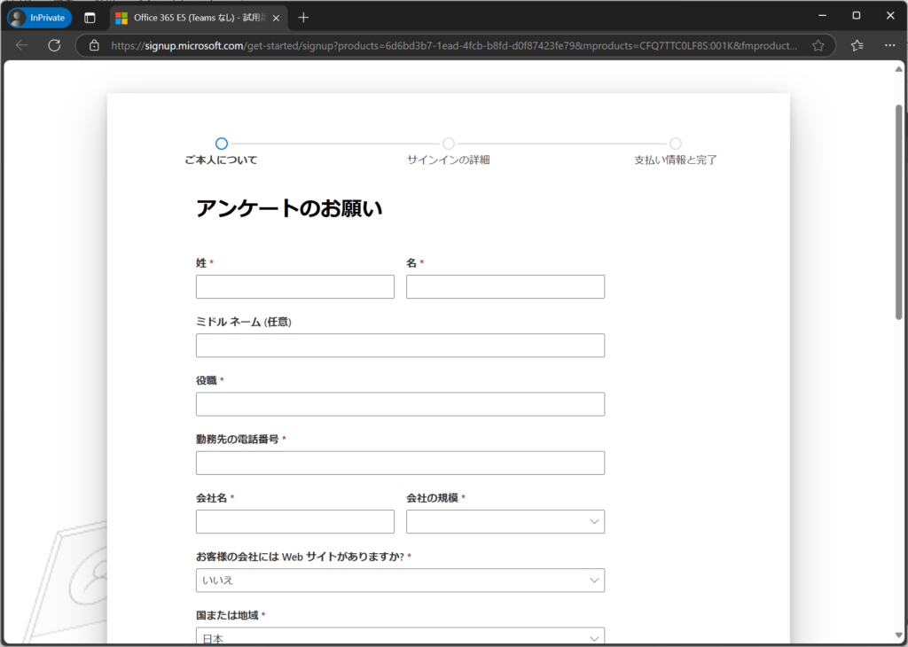Focus the 勤務先の電話番号 field
The width and height of the screenshot is (908, 647).
(x=400, y=463)
